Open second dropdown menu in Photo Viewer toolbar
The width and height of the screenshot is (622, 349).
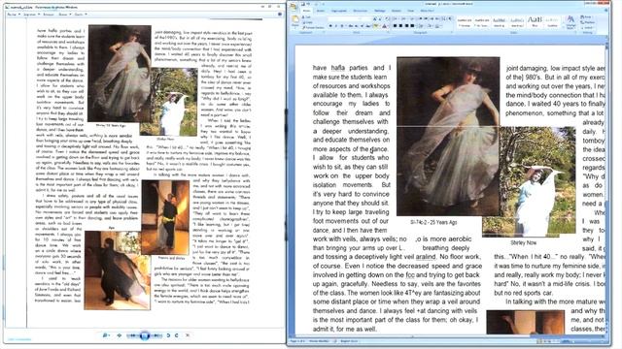32,15
